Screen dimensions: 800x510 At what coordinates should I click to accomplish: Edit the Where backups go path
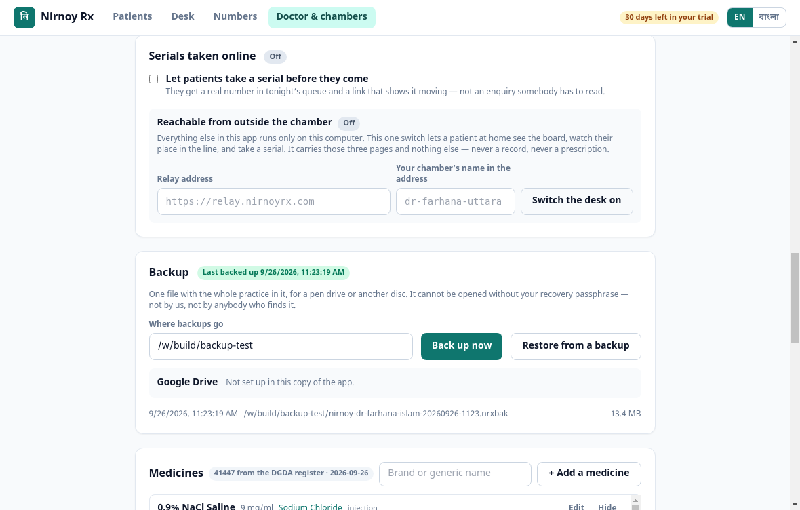281,347
